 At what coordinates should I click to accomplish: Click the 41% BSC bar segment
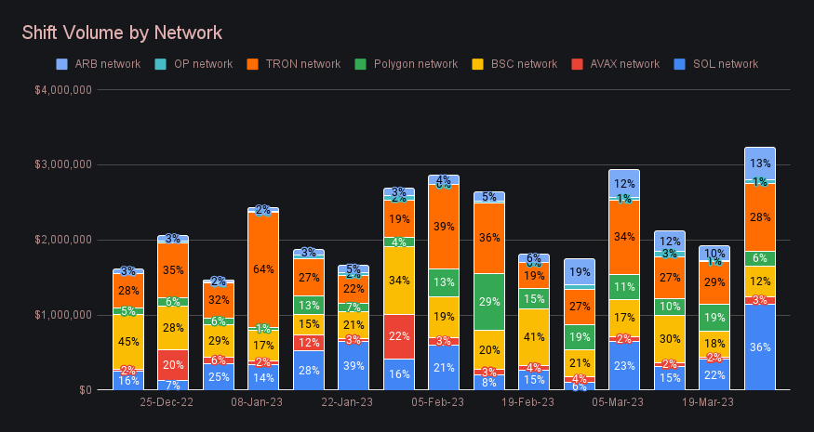pyautogui.click(x=534, y=336)
